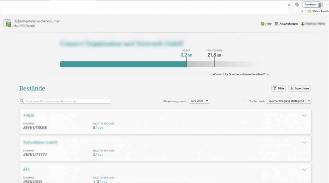Open help via the green Hilfe icon

coord(262,24)
